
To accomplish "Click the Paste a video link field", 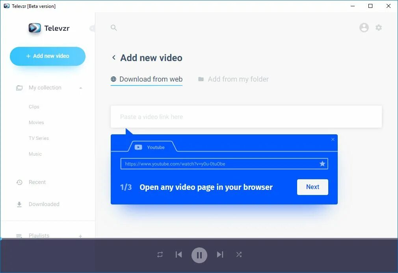I will pos(246,117).
